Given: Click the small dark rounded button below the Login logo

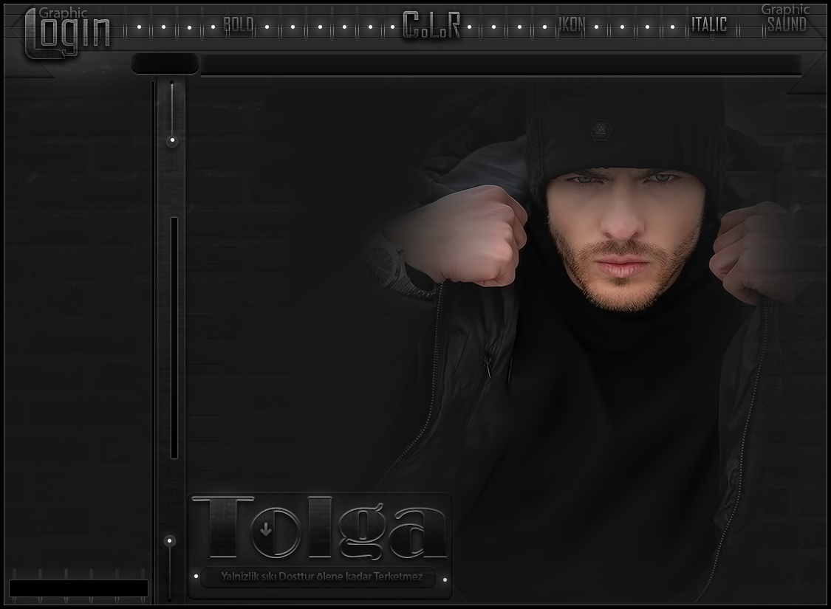Looking at the screenshot, I should click(165, 64).
